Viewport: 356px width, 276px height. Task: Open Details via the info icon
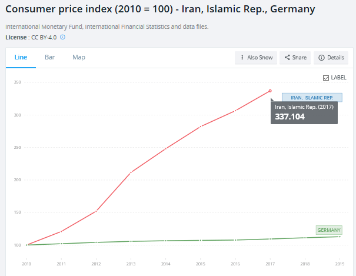(322, 58)
